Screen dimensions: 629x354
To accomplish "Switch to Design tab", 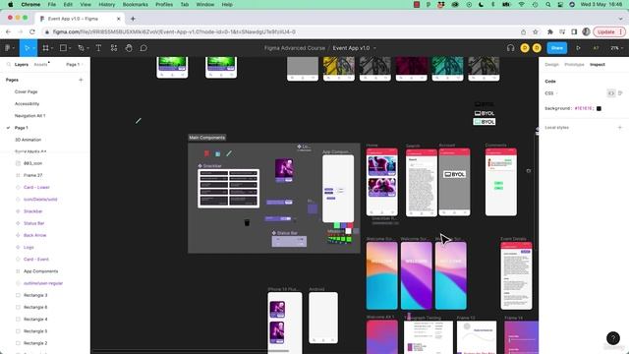I will point(551,64).
